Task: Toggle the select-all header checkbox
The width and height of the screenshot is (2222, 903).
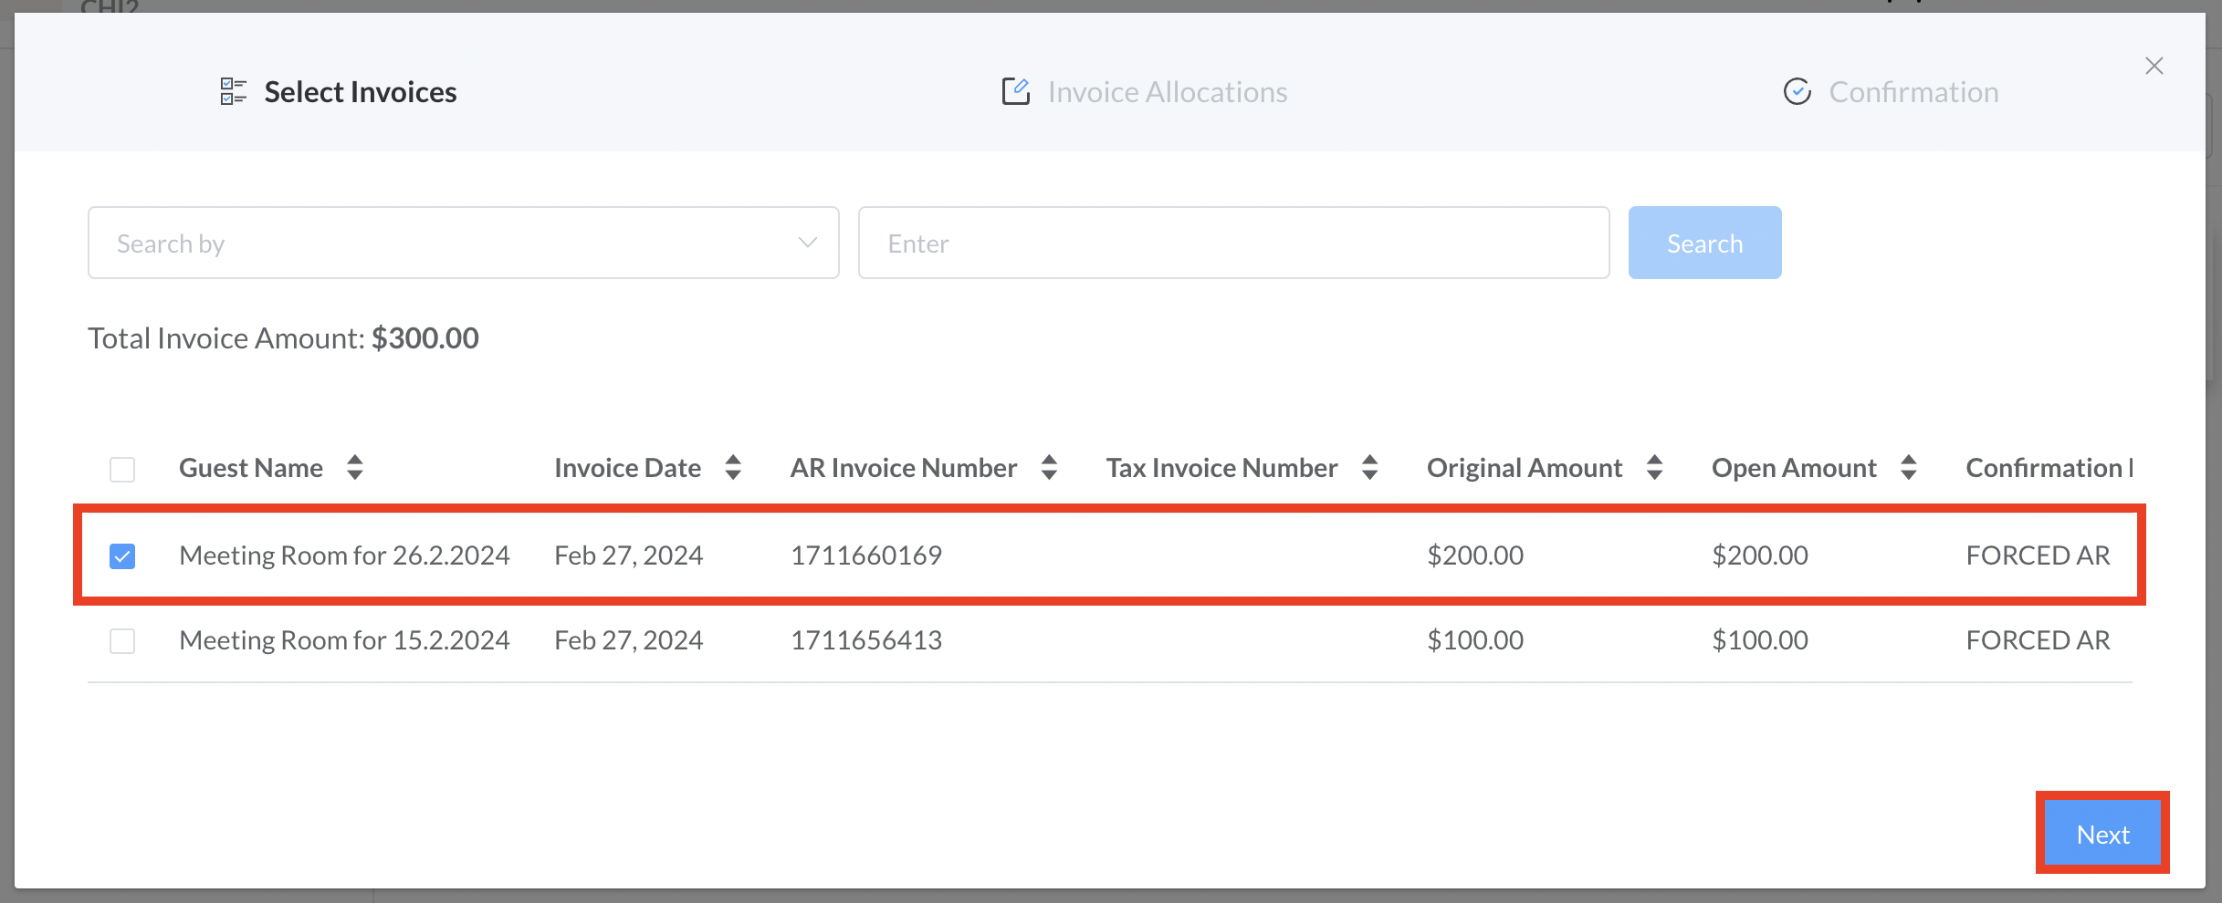Action: pos(122,469)
